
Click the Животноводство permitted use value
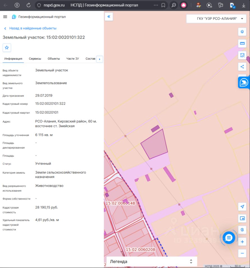coord(49,186)
